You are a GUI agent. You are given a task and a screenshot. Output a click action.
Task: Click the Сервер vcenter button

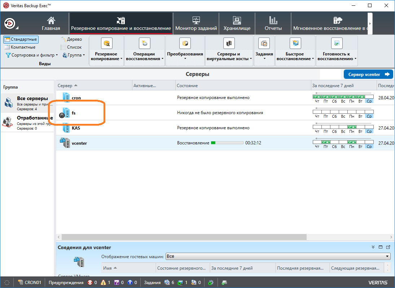[368, 75]
